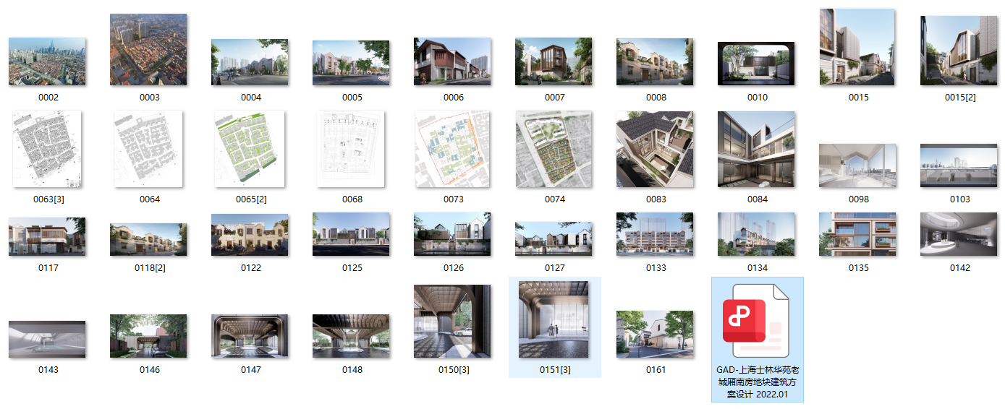This screenshot has height=409, width=1005.
Task: Select aerial view thumbnail 0003
Action: (148, 50)
